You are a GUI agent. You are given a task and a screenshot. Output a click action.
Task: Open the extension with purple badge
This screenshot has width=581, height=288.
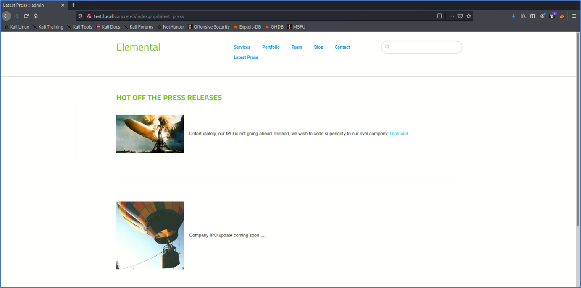coord(552,16)
